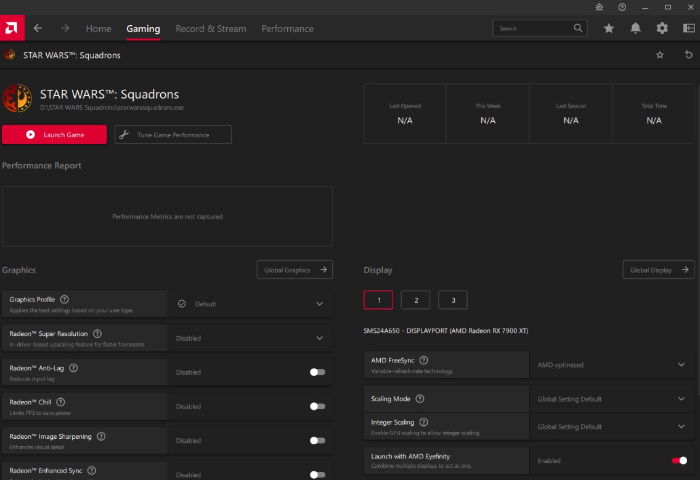Reset game profile with the undo arrow icon
This screenshot has height=480, width=700.
(689, 55)
